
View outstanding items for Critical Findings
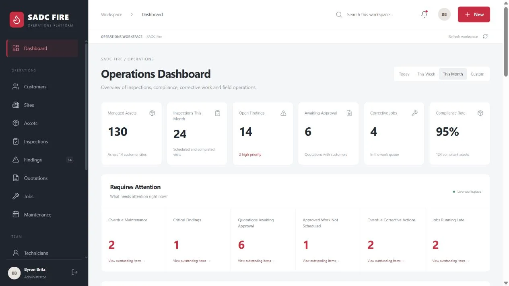point(192,261)
